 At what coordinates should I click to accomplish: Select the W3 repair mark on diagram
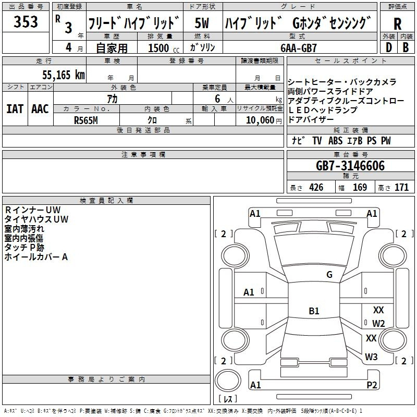371,357
